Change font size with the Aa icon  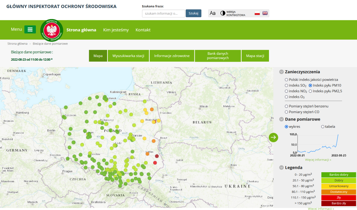click(213, 13)
